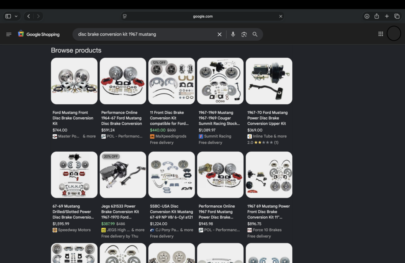The width and height of the screenshot is (405, 263).
Task: Submit search with magnifying glass icon
Action: click(x=255, y=34)
